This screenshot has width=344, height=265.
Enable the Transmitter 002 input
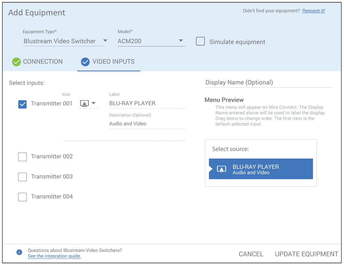22,157
